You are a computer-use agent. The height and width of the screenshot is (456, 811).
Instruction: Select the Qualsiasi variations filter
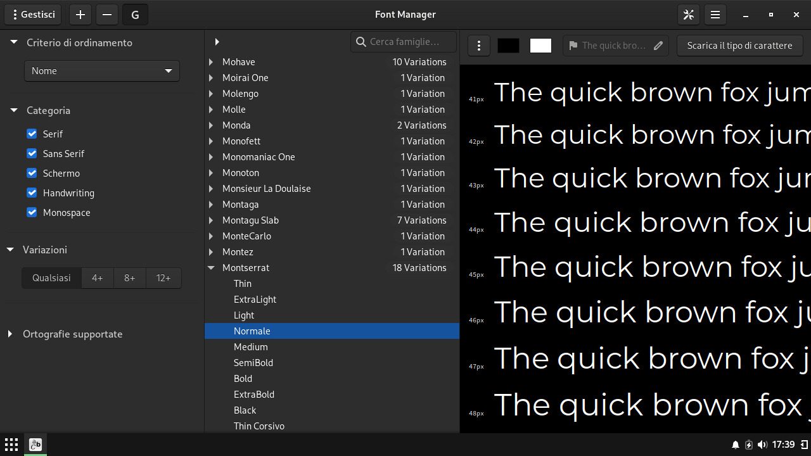(52, 278)
